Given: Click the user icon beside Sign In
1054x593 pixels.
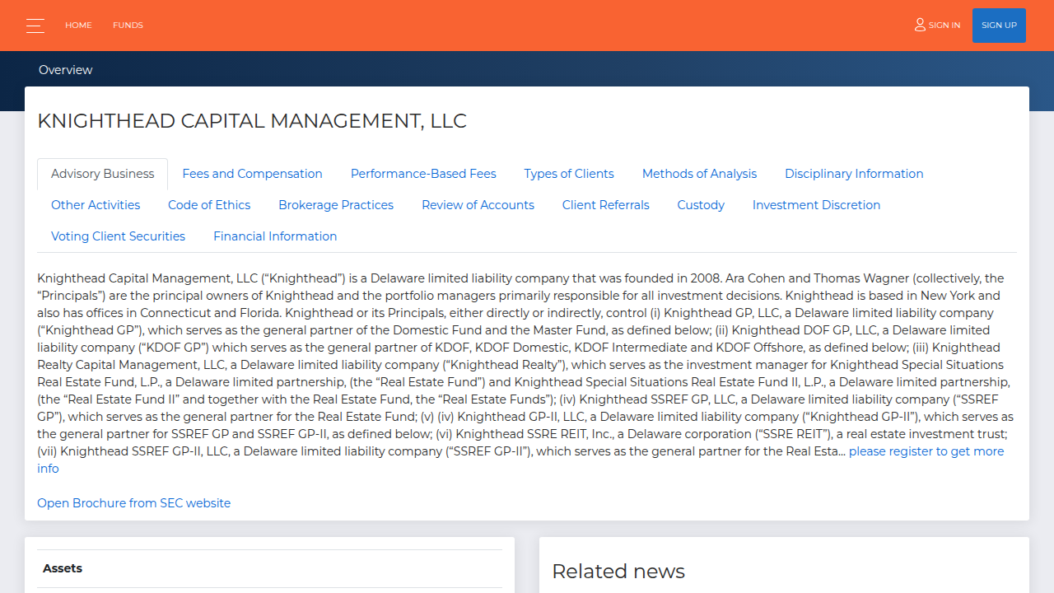Looking at the screenshot, I should 920,25.
